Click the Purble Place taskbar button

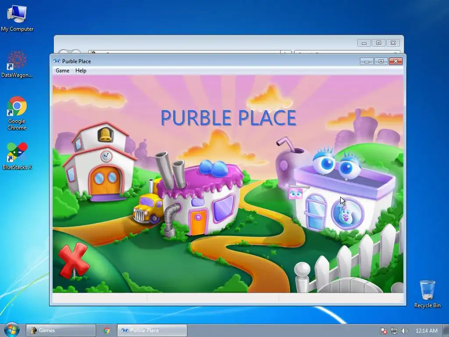tap(152, 330)
